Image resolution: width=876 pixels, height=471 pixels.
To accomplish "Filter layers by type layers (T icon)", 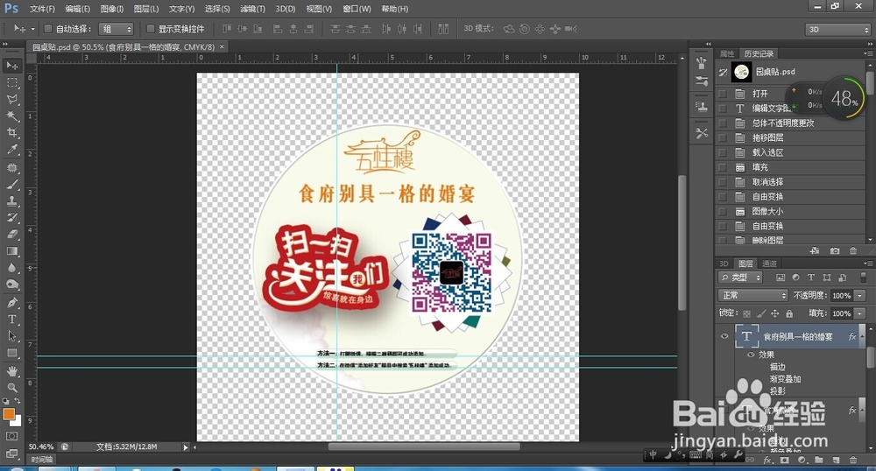I will (x=811, y=278).
